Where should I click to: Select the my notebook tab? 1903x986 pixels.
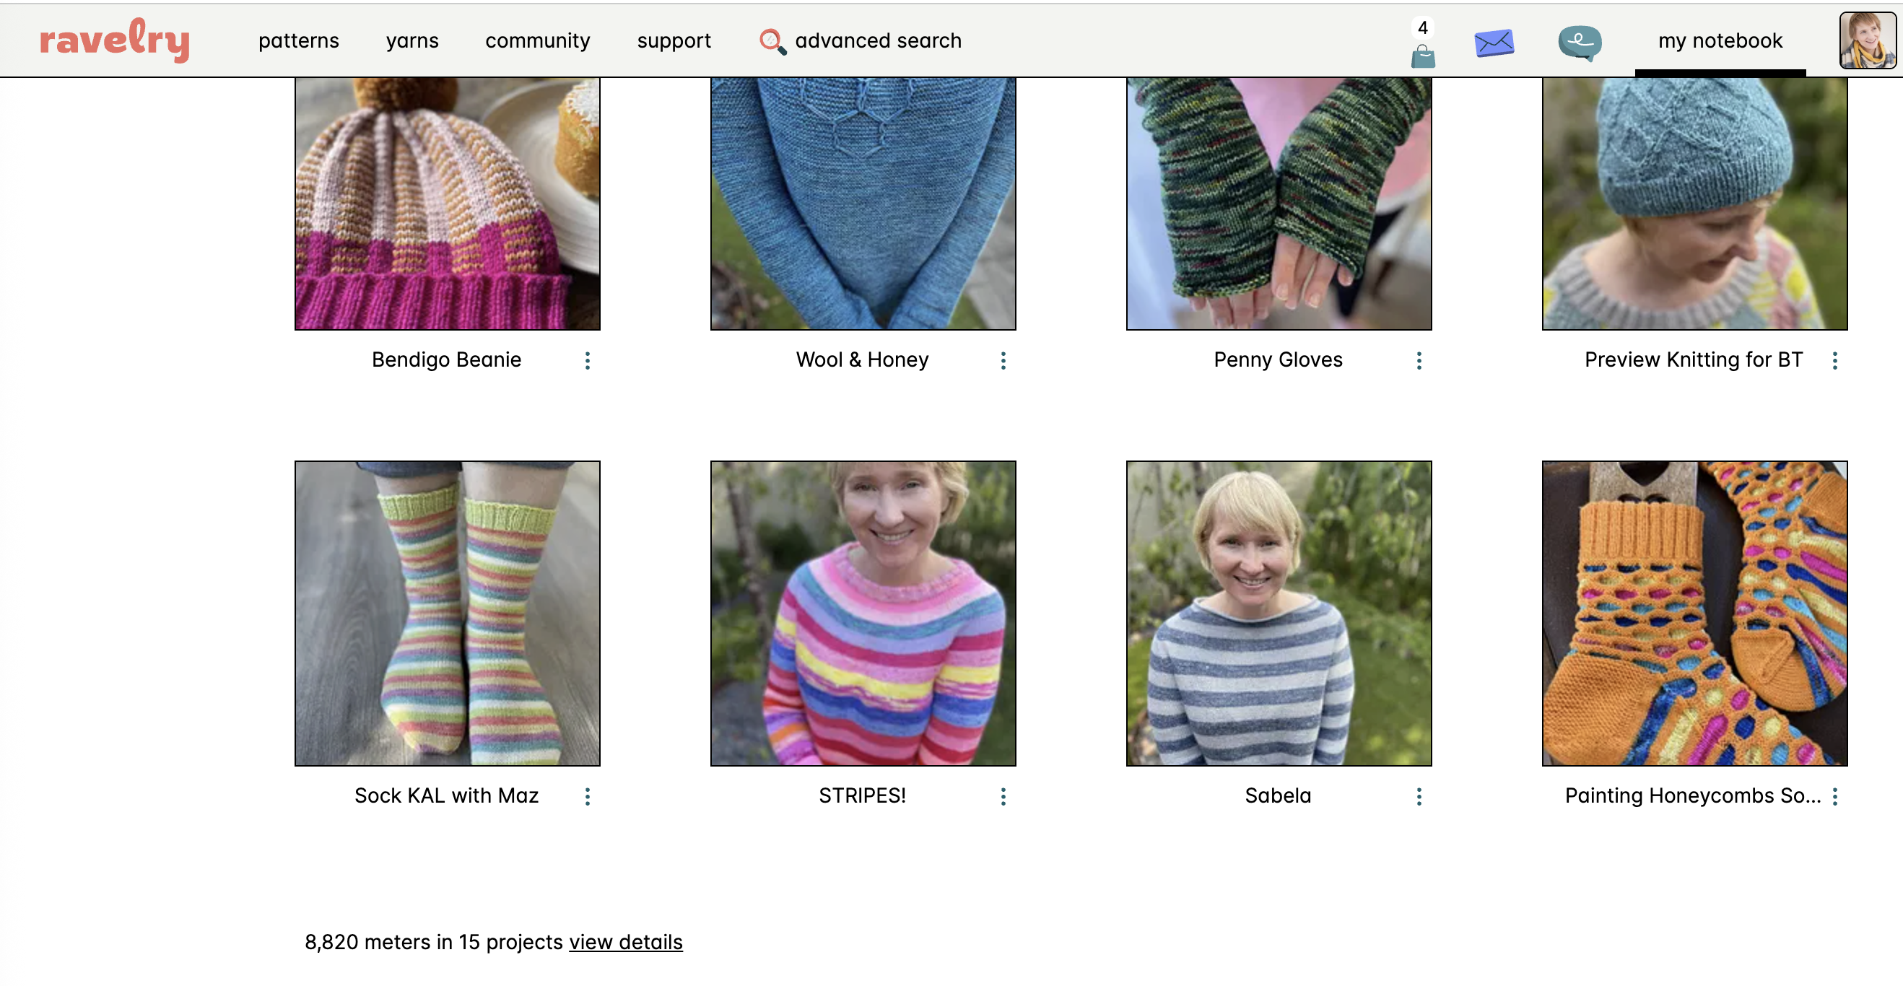point(1719,40)
